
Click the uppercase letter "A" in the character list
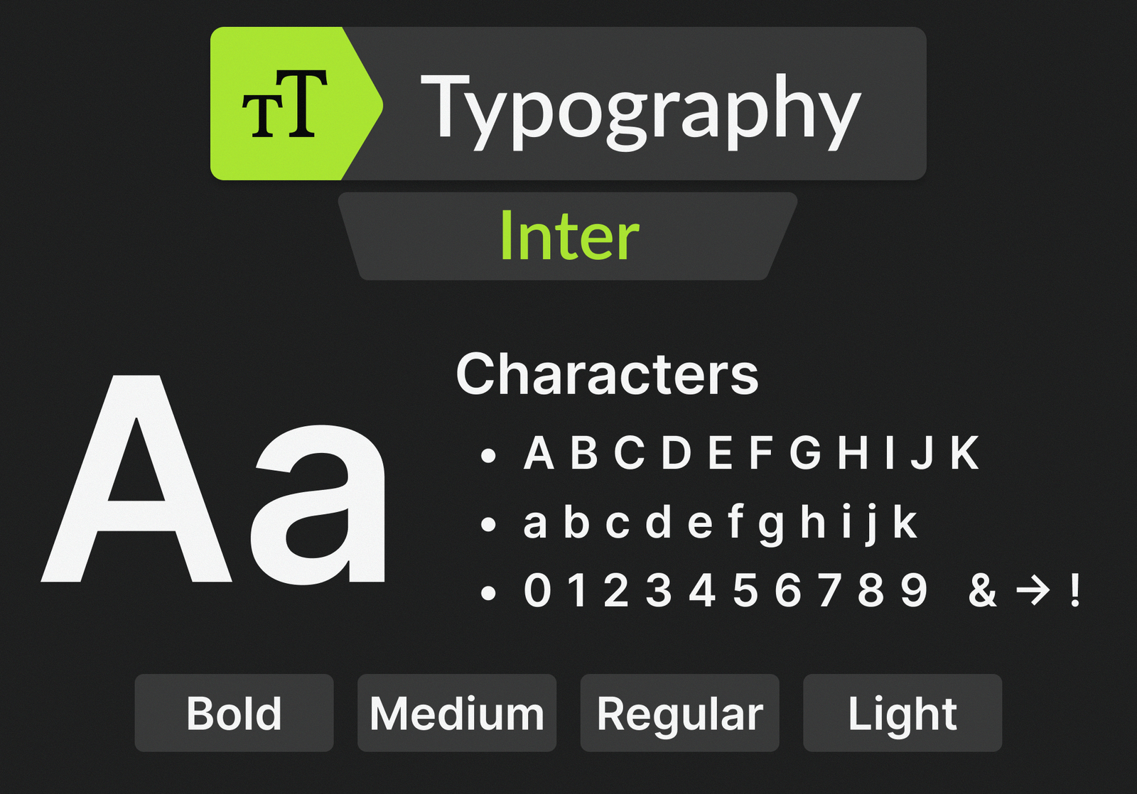(x=539, y=452)
